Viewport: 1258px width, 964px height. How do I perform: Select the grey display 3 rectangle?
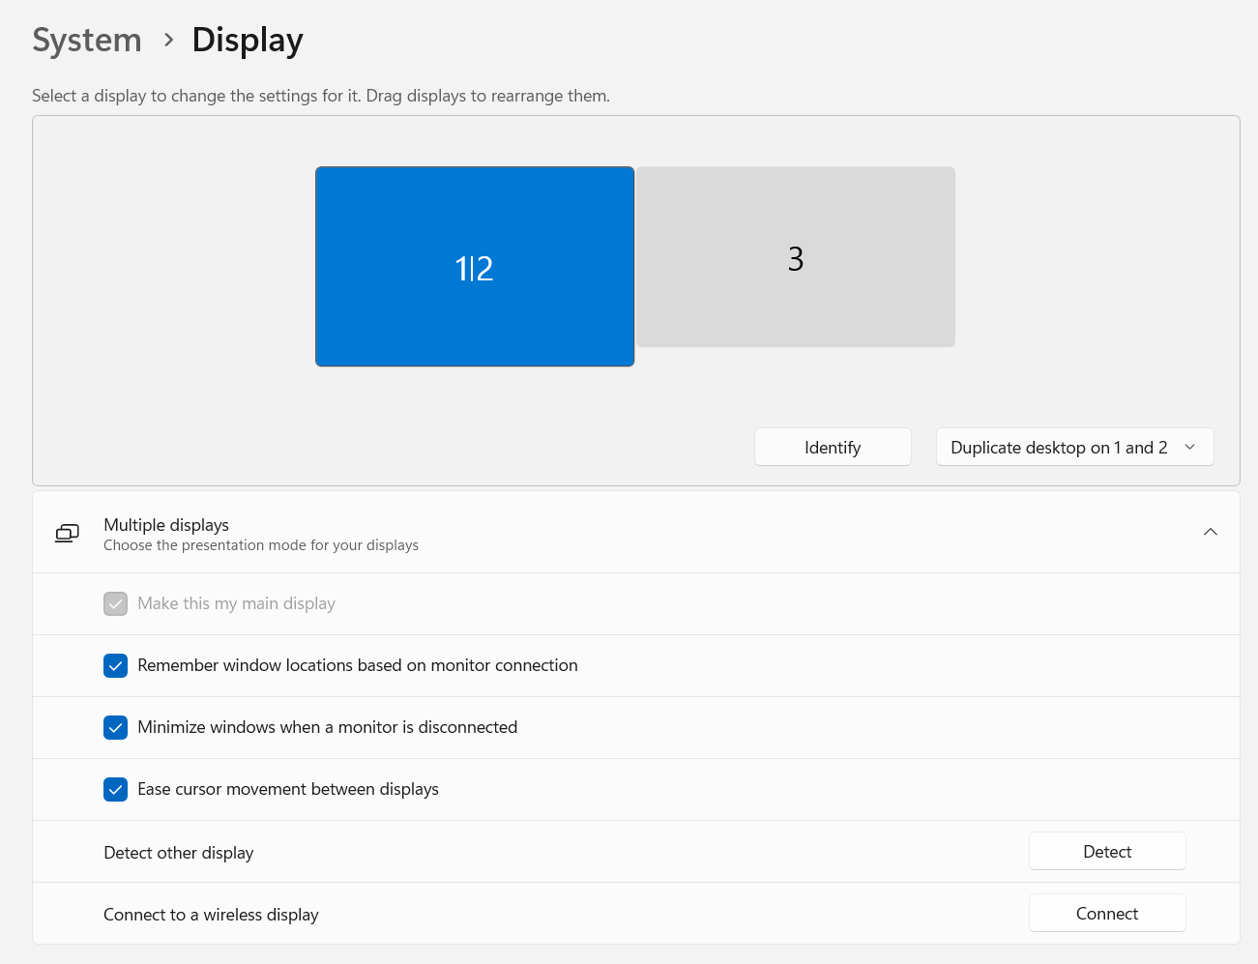[796, 257]
